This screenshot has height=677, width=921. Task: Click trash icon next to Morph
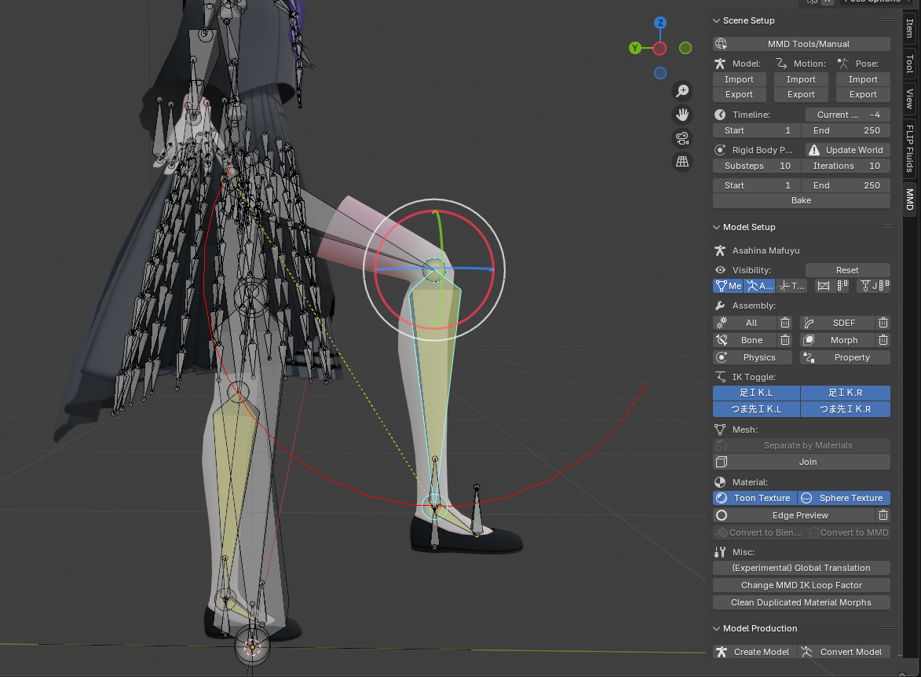click(883, 340)
